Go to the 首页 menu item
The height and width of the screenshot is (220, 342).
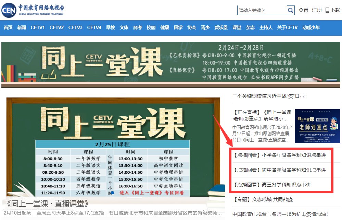coord(8,27)
